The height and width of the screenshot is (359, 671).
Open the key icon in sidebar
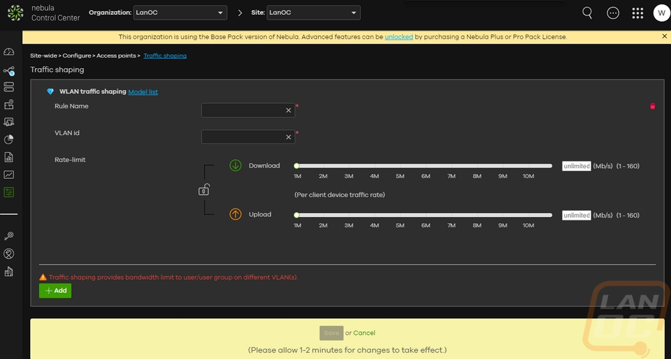[x=9, y=236]
